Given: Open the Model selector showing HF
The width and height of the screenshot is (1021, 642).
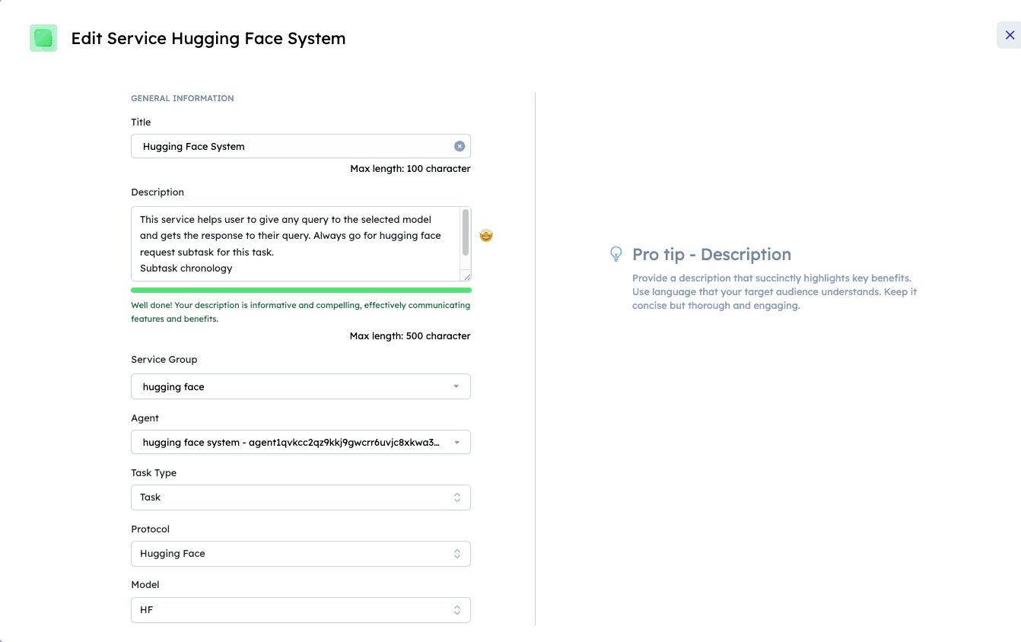Looking at the screenshot, I should 301,610.
